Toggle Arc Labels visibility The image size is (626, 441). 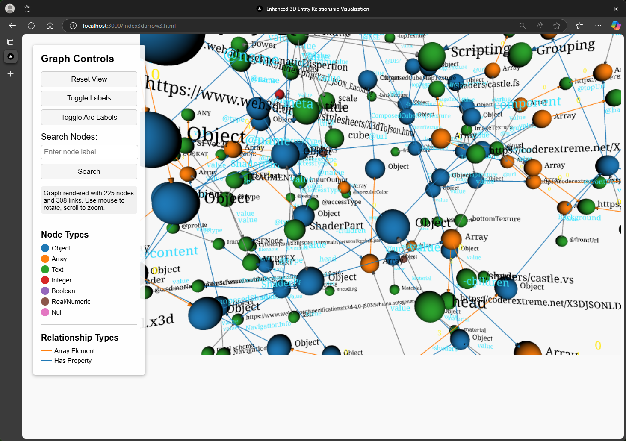point(89,118)
